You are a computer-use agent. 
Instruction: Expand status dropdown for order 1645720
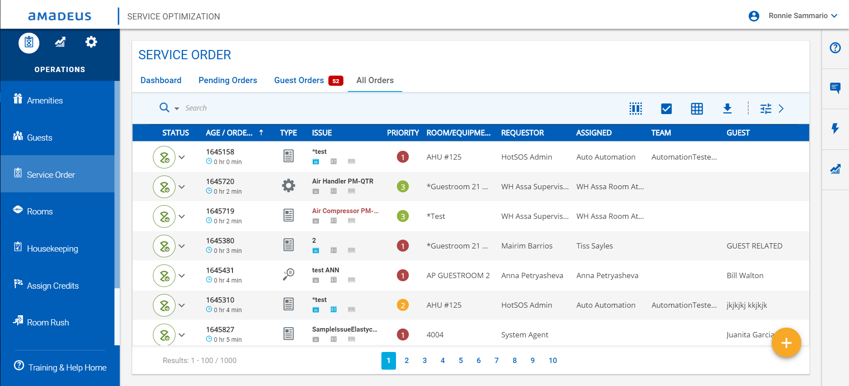[x=182, y=187]
